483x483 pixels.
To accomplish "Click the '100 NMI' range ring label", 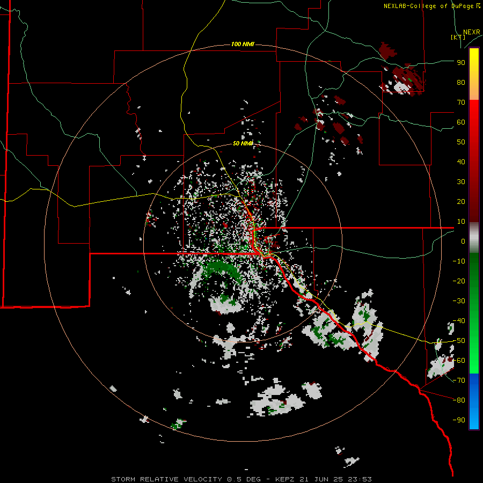I will [243, 45].
